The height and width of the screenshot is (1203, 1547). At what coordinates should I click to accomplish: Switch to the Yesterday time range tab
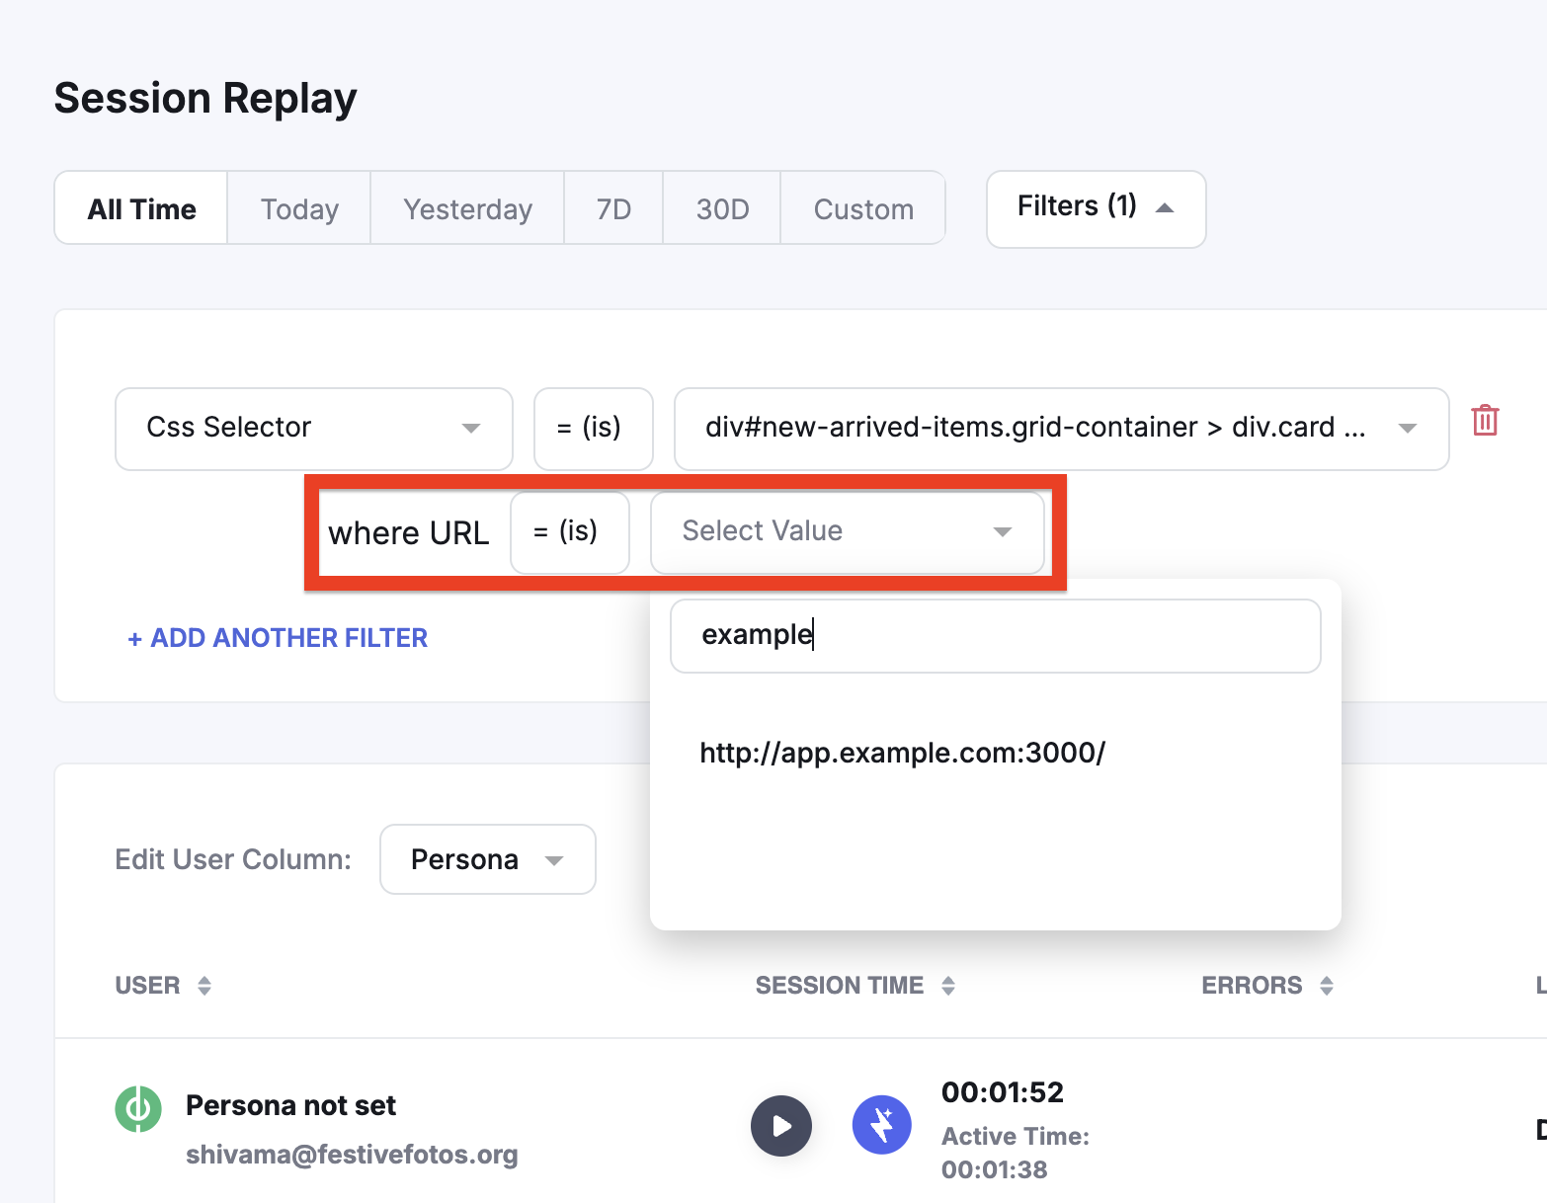pyautogui.click(x=467, y=208)
